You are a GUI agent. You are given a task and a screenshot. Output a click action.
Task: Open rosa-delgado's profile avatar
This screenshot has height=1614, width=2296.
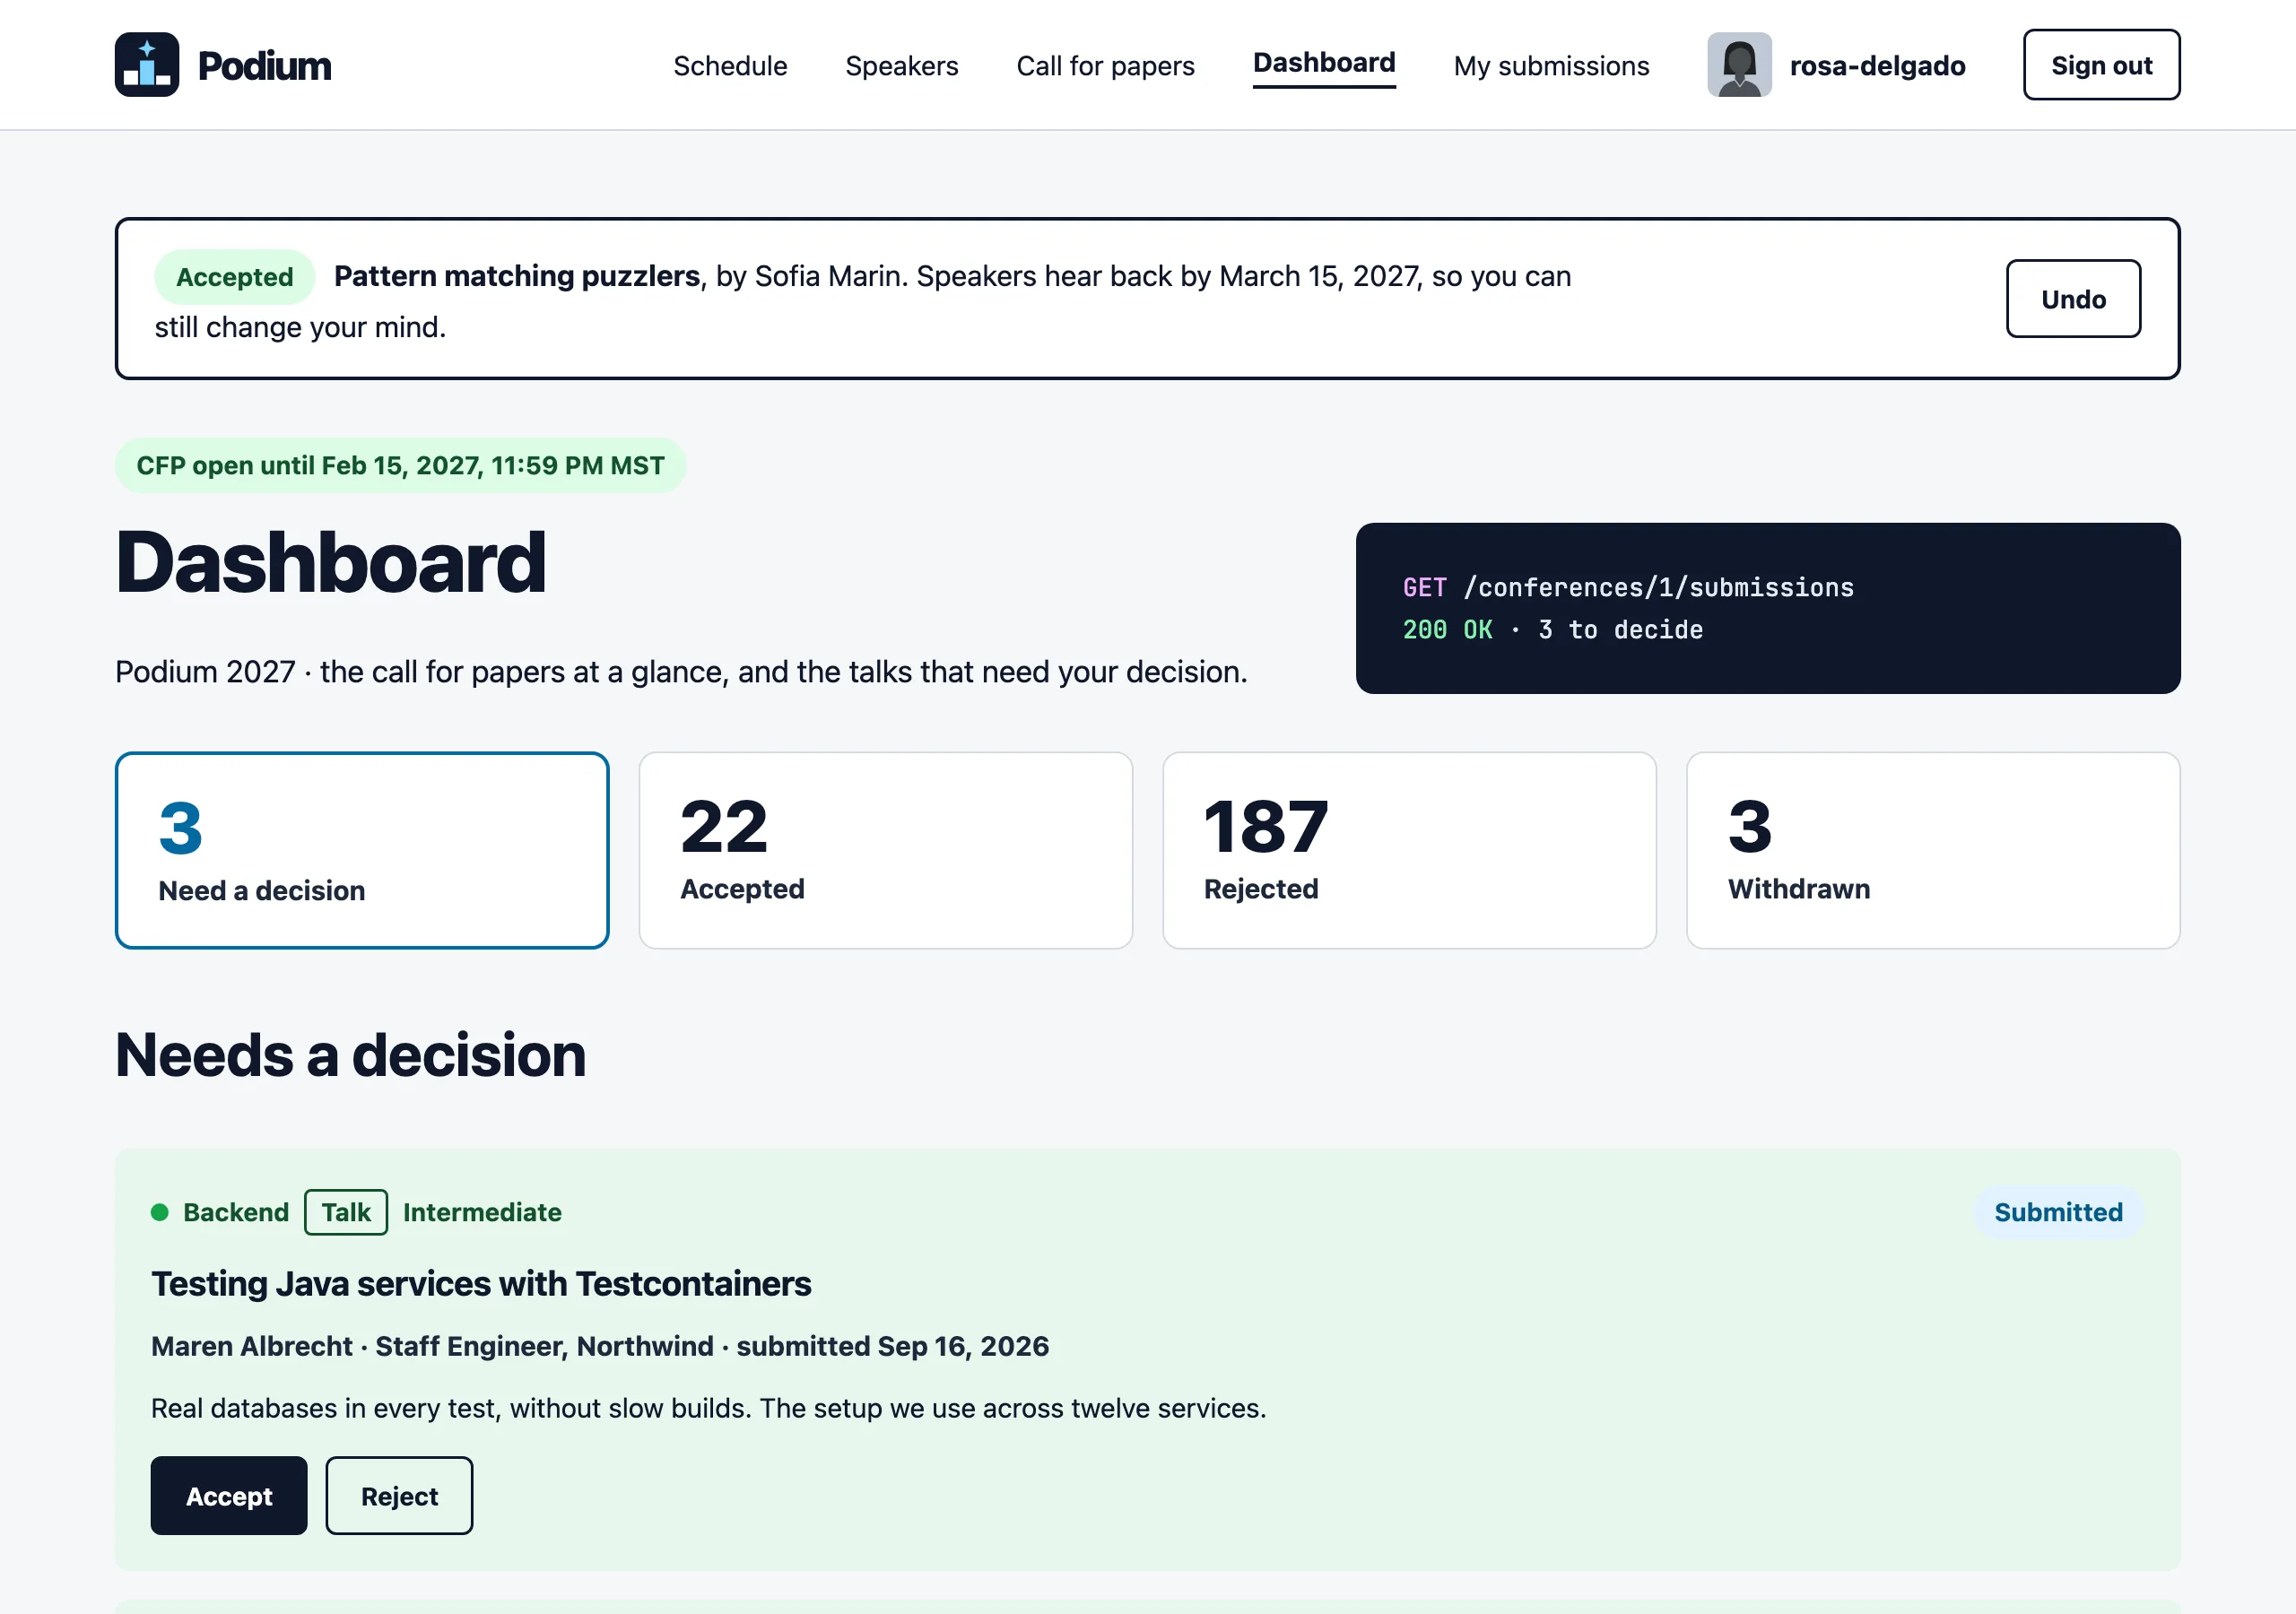(x=1739, y=65)
